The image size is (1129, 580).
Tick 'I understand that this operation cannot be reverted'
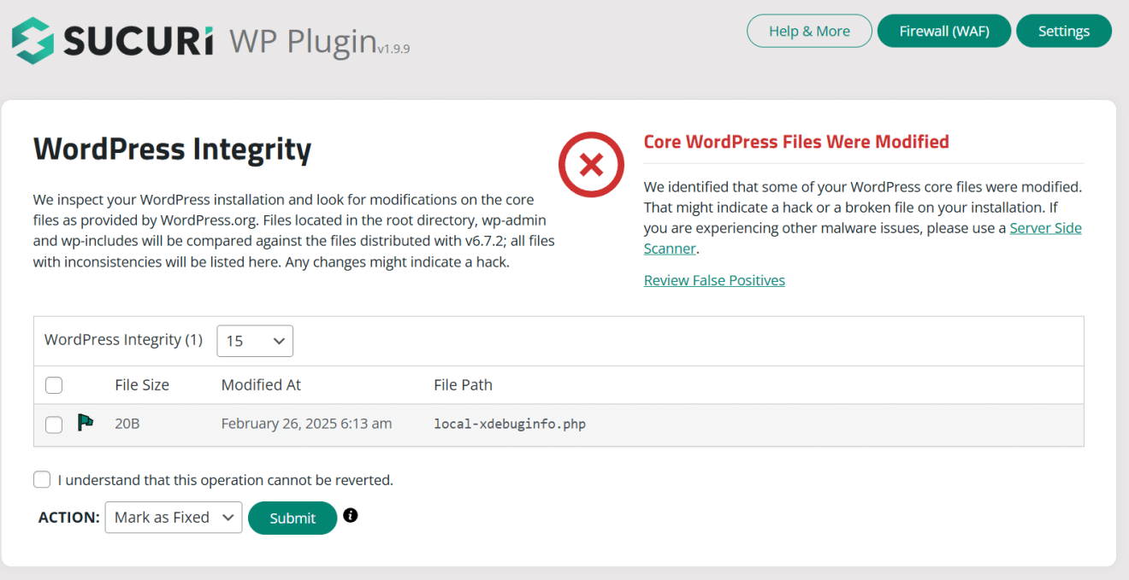pos(42,479)
